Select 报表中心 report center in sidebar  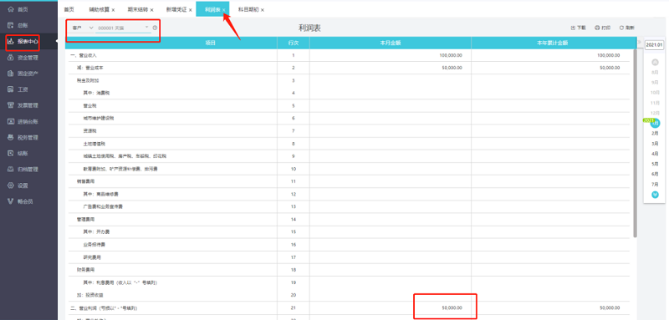[x=23, y=41]
